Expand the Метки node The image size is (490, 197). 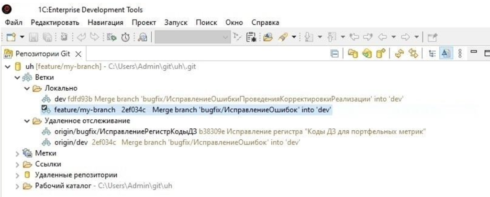click(x=18, y=153)
